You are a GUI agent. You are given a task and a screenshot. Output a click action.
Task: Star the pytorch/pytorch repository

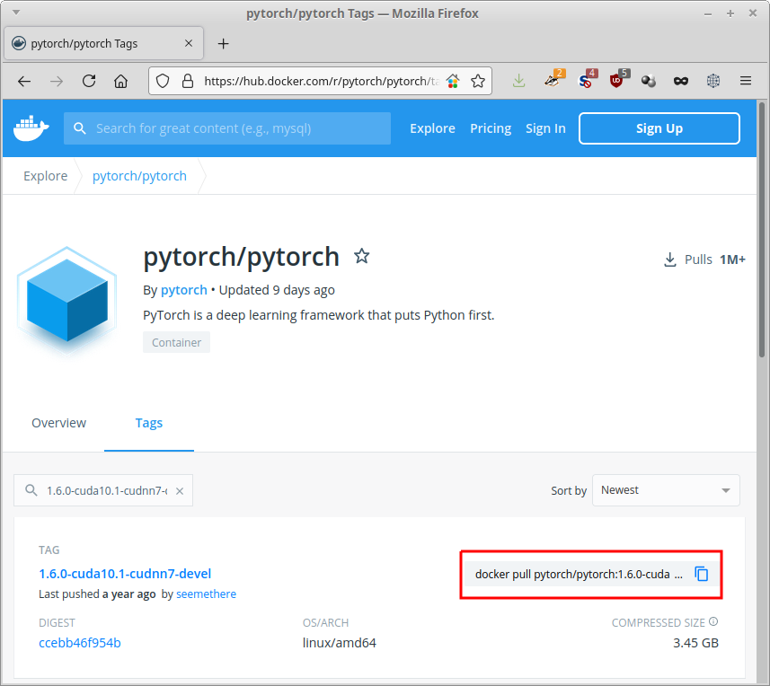pyautogui.click(x=362, y=256)
